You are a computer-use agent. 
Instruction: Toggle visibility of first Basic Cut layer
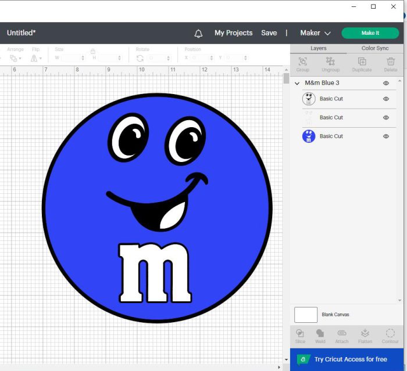point(386,99)
